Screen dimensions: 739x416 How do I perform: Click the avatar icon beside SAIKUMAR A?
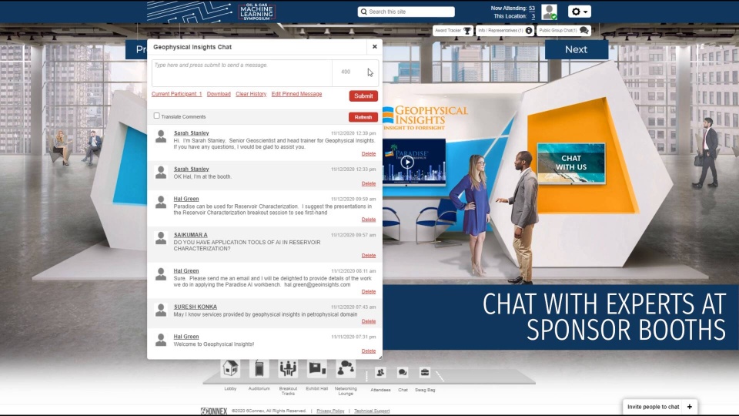click(161, 238)
